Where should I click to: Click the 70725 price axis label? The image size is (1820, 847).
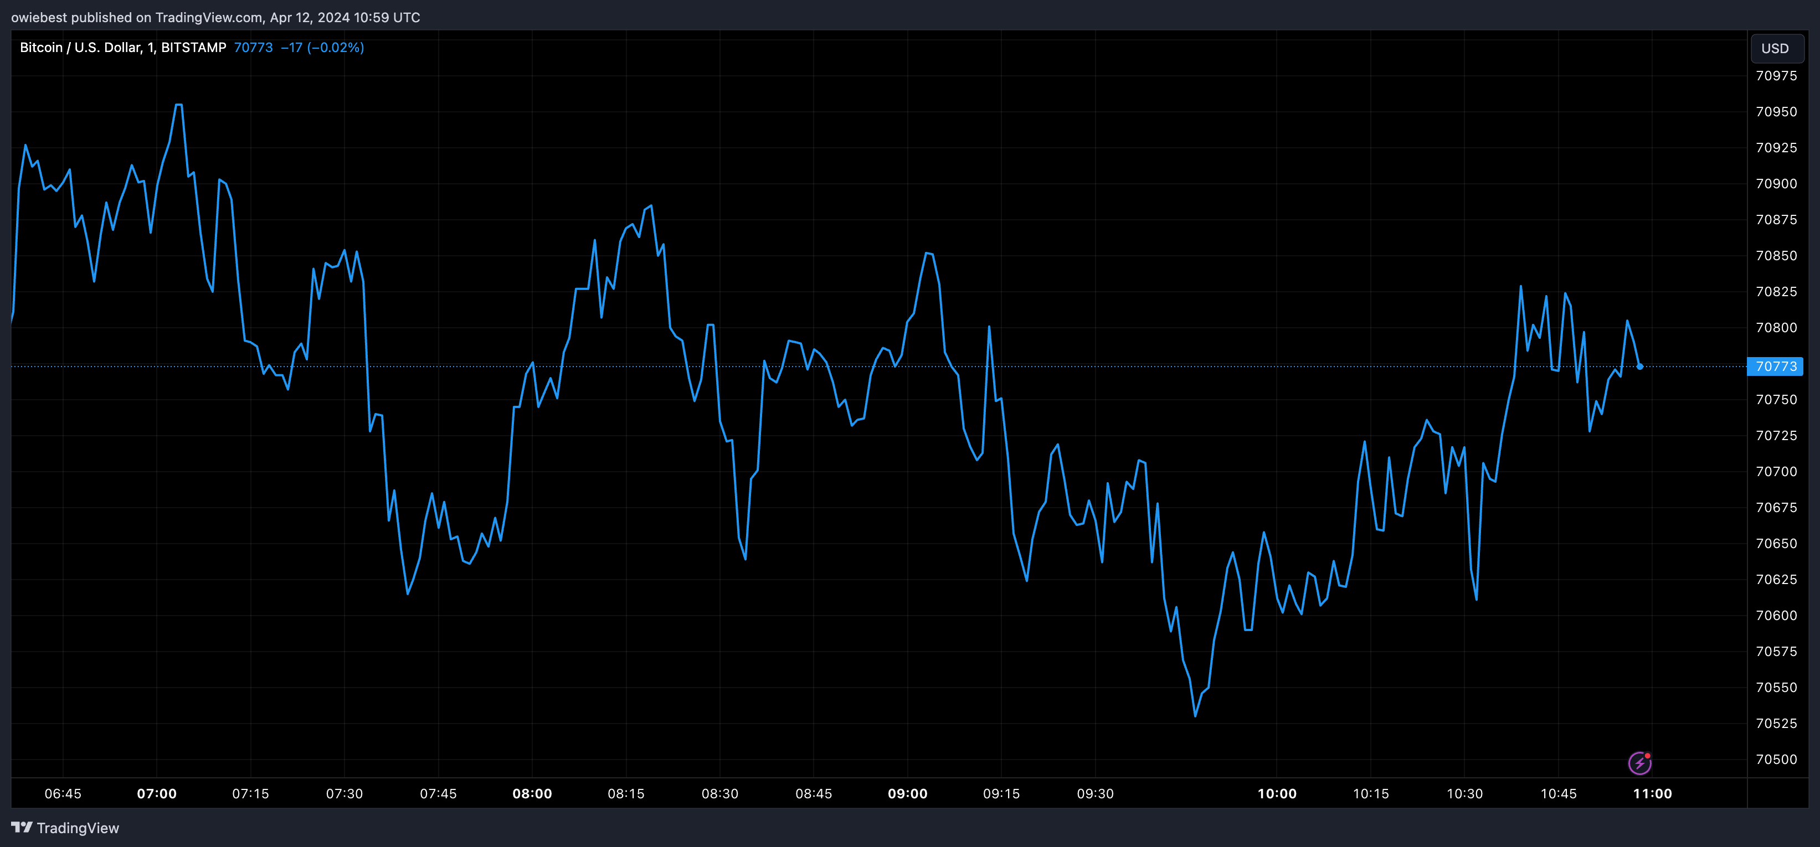1776,436
